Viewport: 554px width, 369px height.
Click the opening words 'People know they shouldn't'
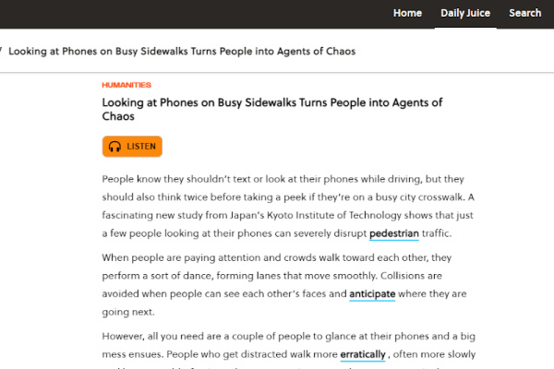pyautogui.click(x=163, y=178)
